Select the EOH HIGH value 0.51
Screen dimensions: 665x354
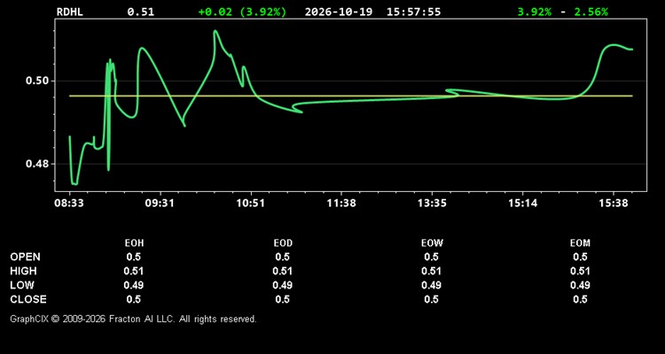(134, 271)
